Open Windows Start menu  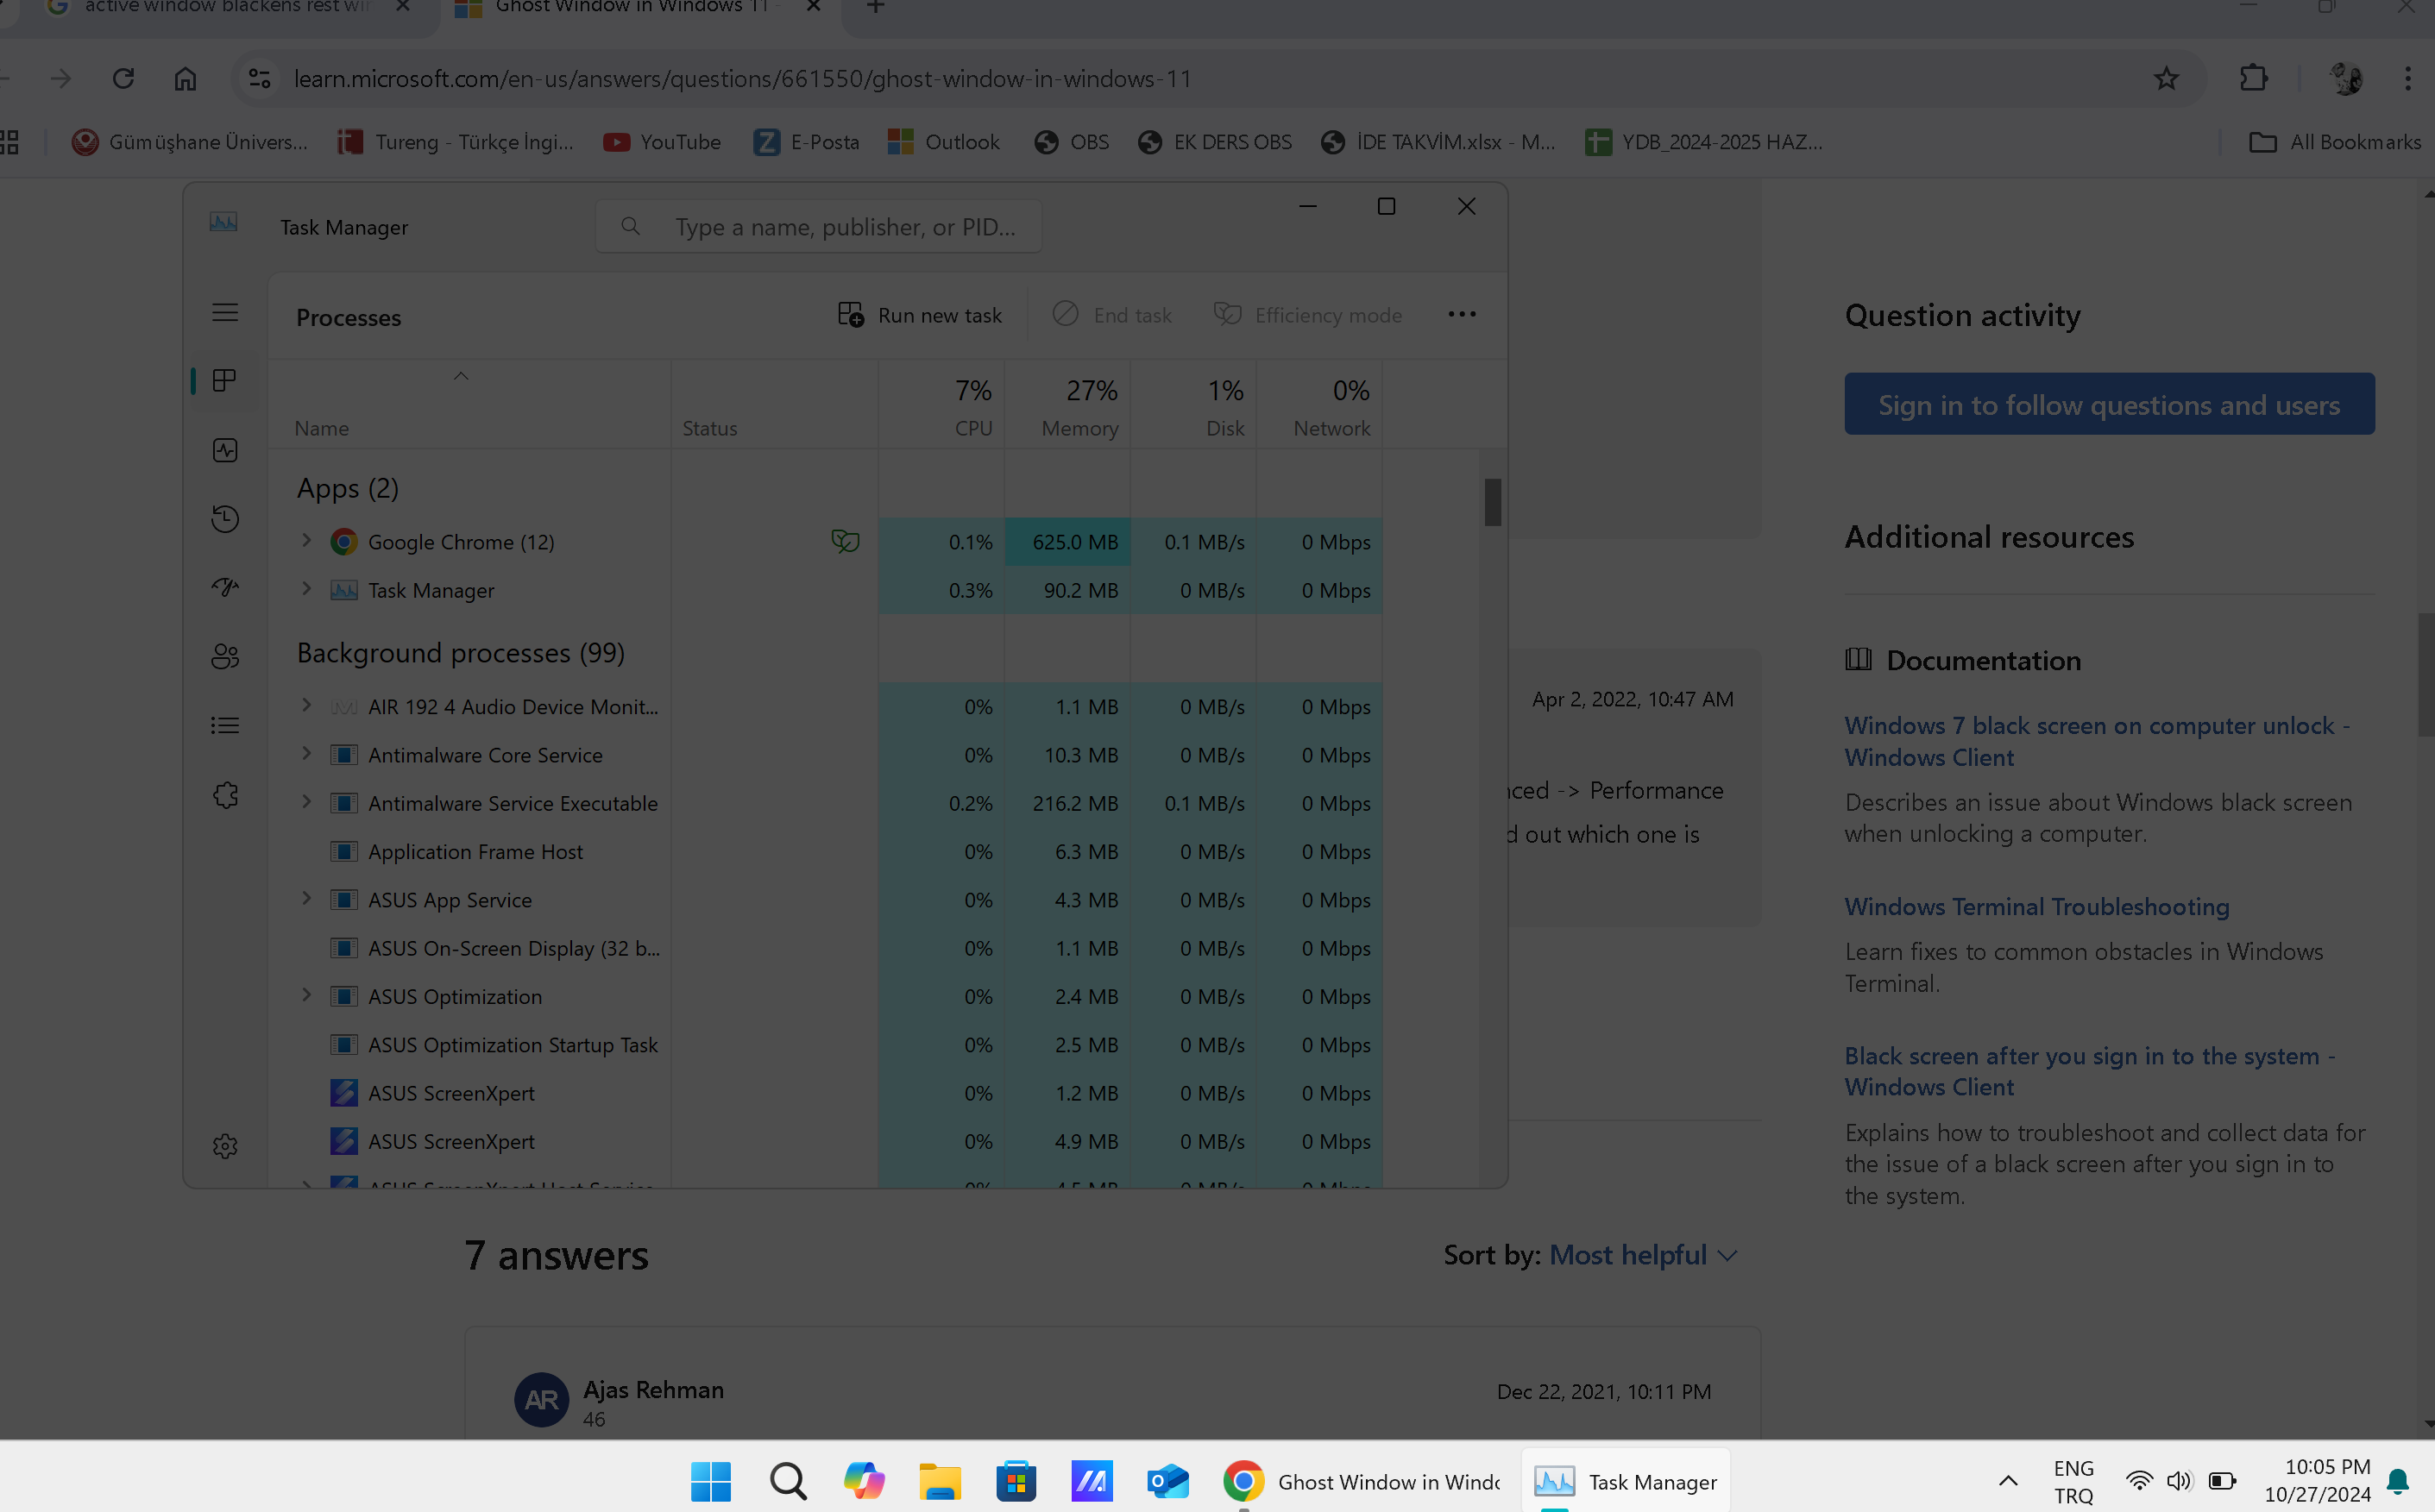pos(710,1481)
